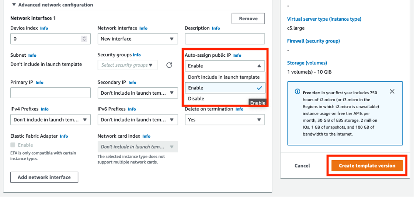
Task: Open Info link next to Auto-assign public IP
Action: pyautogui.click(x=237, y=55)
